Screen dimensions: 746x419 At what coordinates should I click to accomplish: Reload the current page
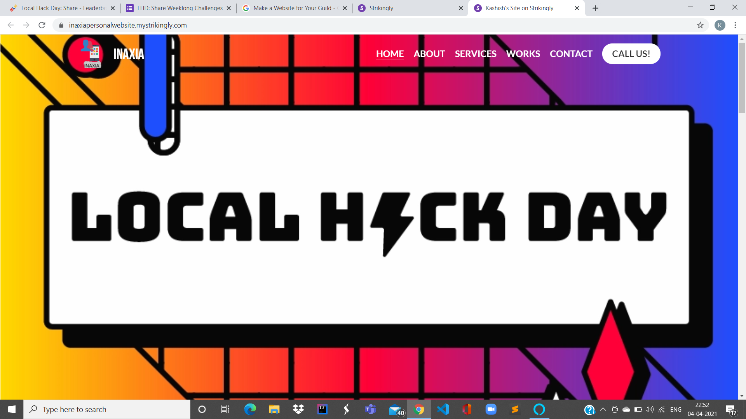click(42, 25)
